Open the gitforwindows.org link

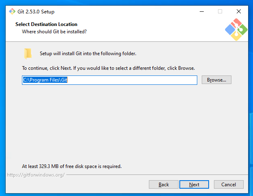[36, 175]
